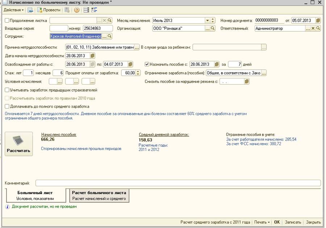Image resolution: width=326 pixels, height=228 pixels.
Task: Open calendar for Снизить пособие за нарушение режима
Action: [x=247, y=81]
